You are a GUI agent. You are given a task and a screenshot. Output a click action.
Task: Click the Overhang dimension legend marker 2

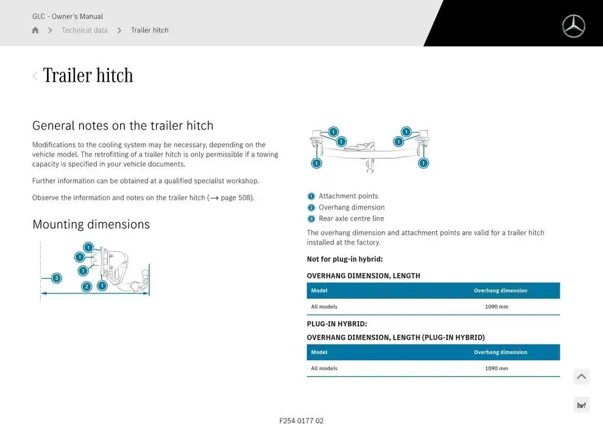click(x=311, y=208)
